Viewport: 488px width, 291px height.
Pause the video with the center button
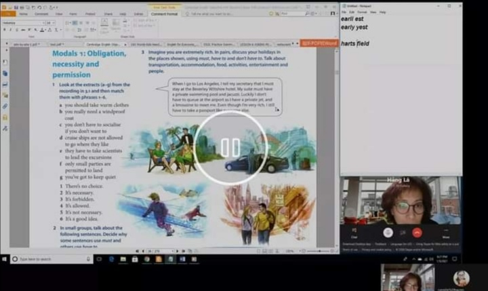[230, 147]
